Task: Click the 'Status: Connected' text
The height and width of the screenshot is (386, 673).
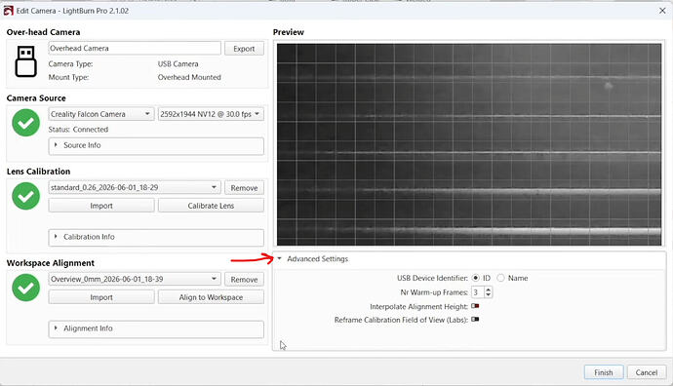Action: (x=78, y=130)
